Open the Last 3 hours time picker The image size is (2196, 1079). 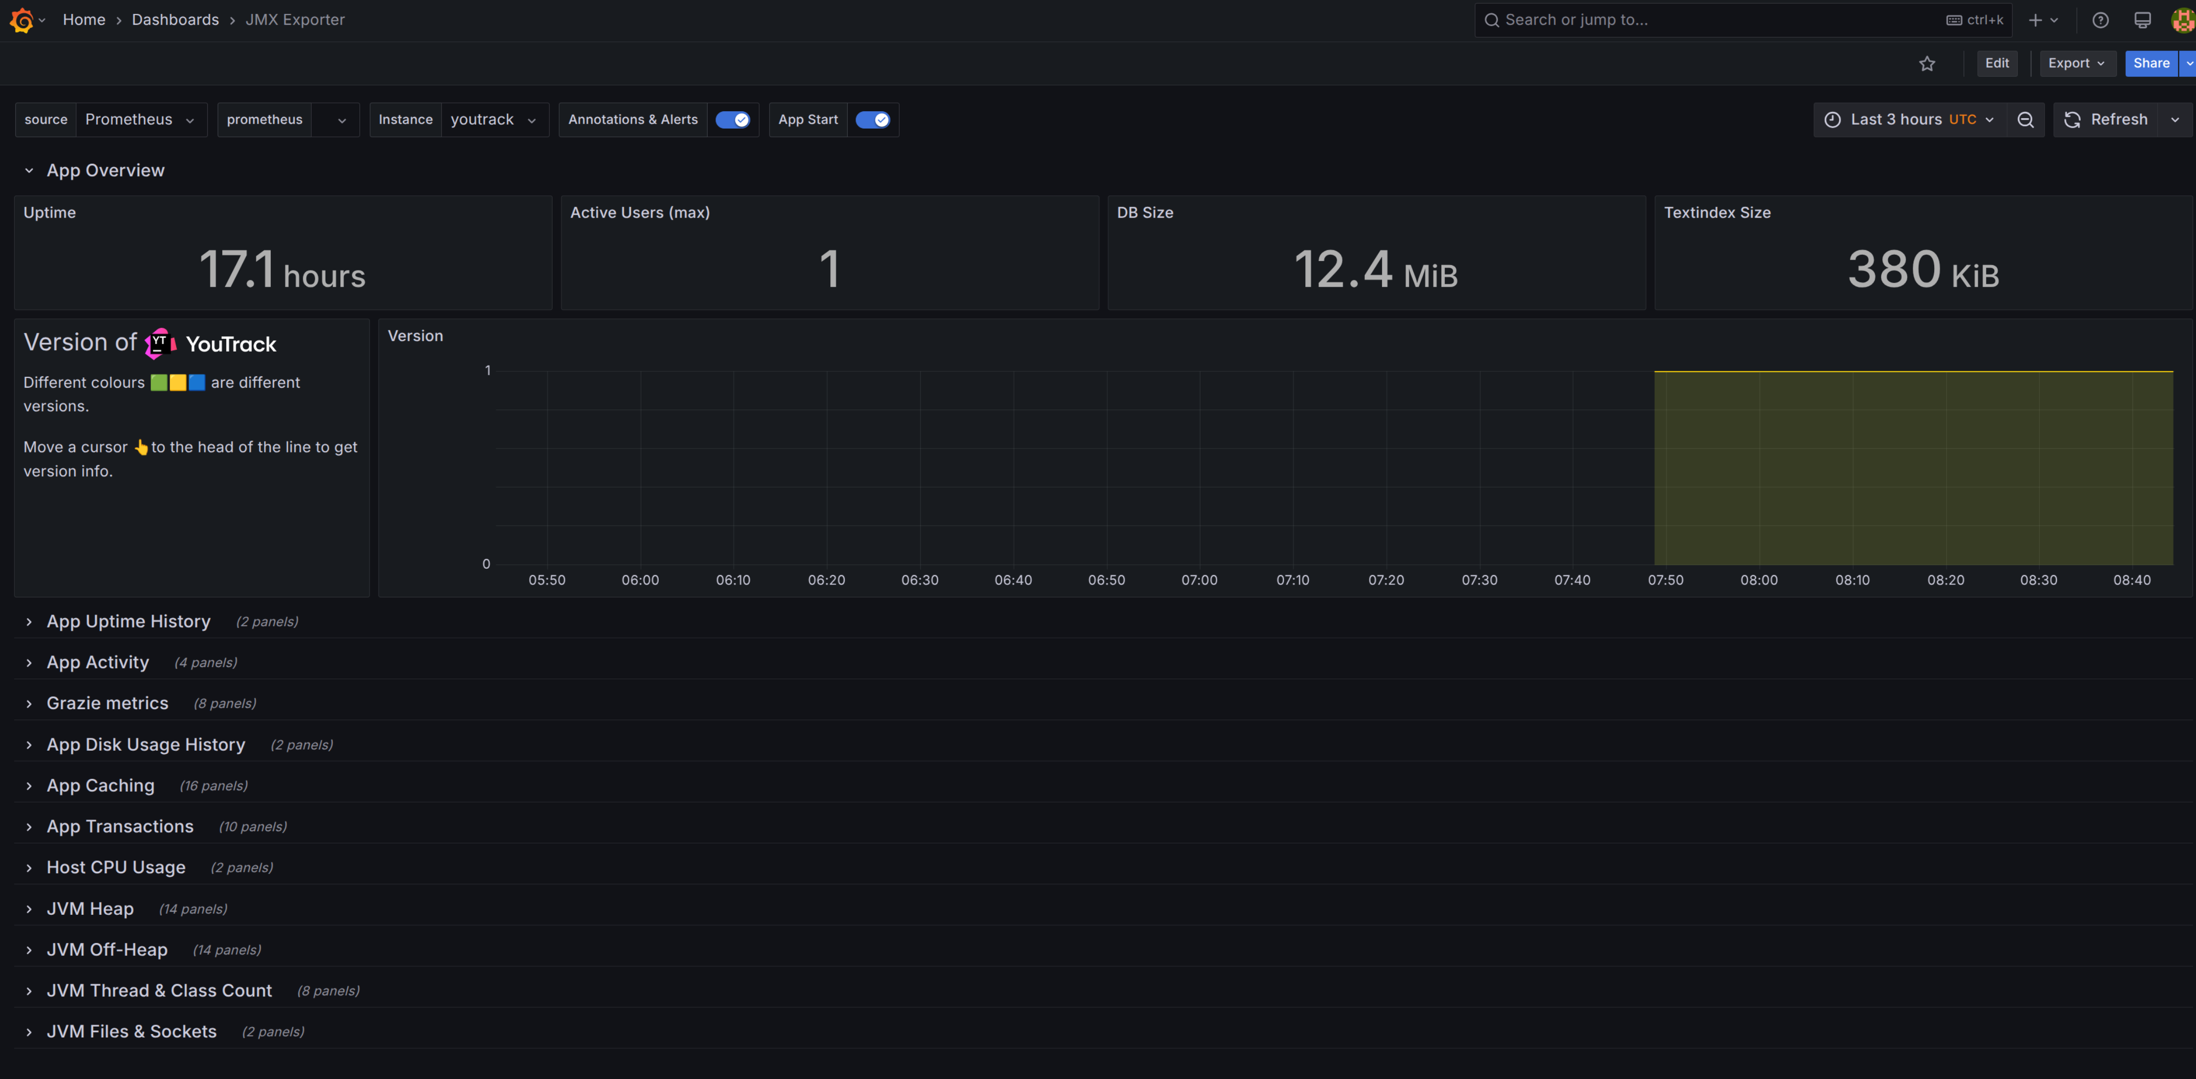(x=1910, y=119)
